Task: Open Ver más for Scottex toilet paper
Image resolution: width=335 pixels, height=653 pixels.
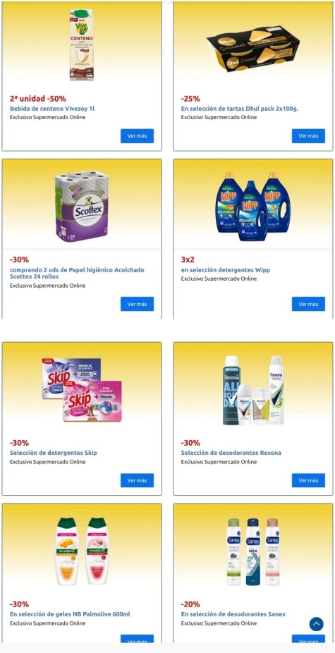Action: 137,304
